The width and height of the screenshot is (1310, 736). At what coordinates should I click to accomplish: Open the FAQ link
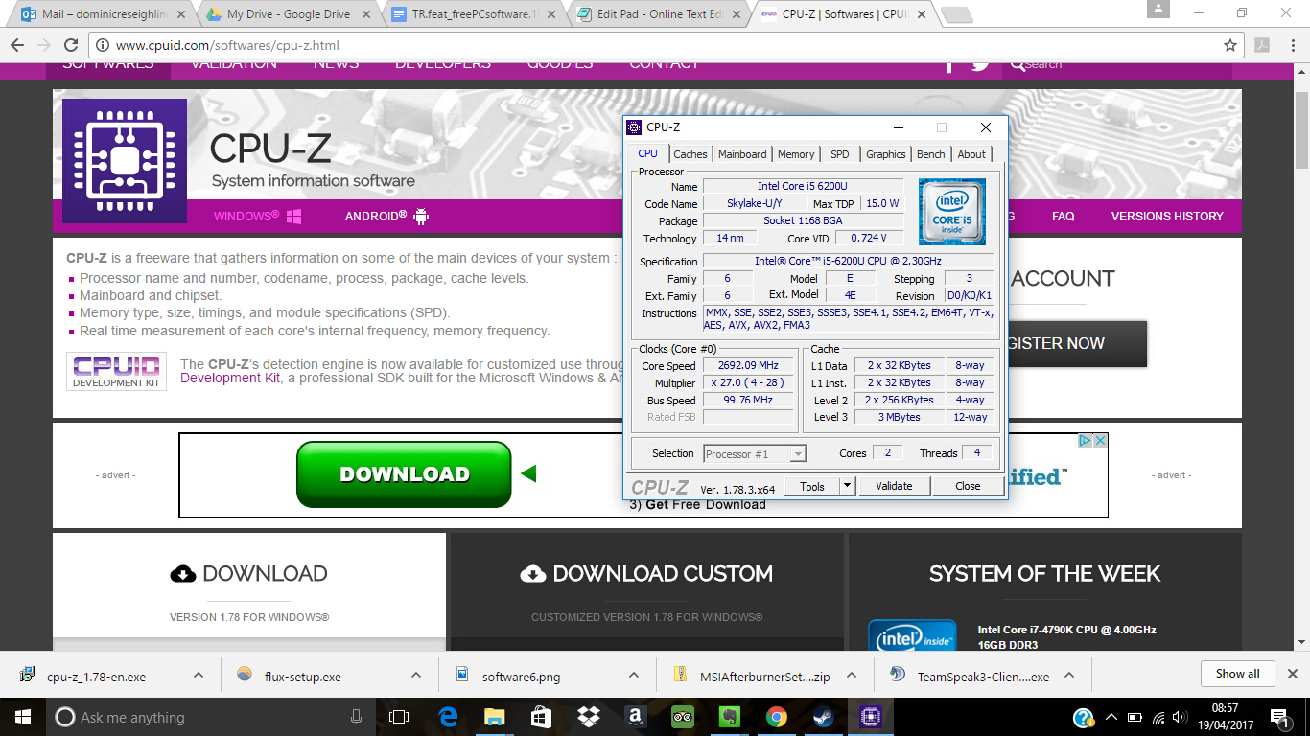tap(1063, 217)
